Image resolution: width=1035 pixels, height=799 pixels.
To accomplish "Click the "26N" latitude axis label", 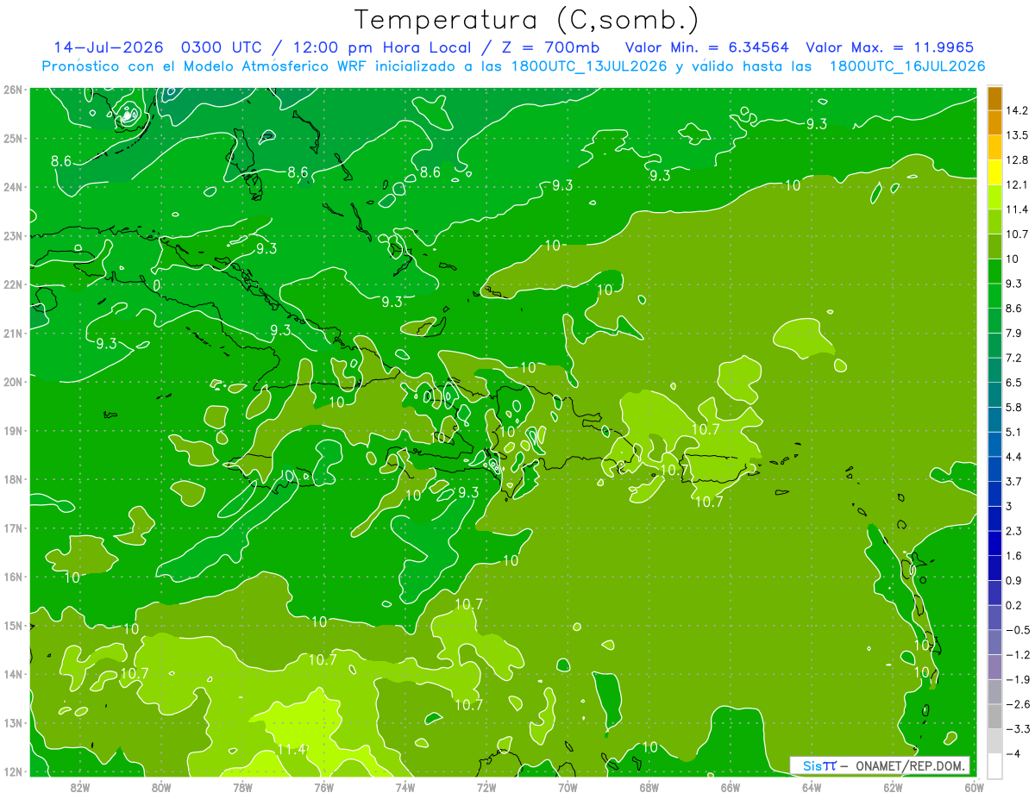I will pos(13,90).
